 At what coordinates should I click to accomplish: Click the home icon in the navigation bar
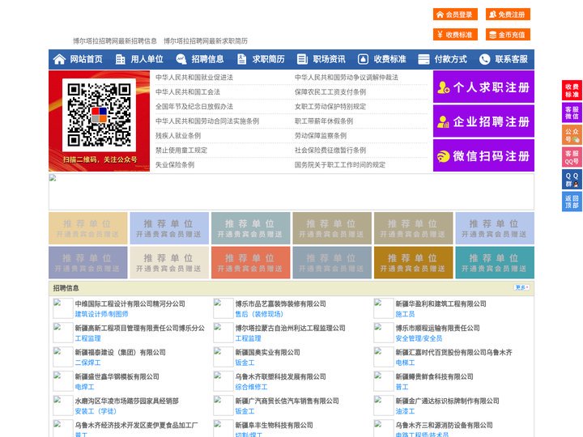(x=59, y=59)
